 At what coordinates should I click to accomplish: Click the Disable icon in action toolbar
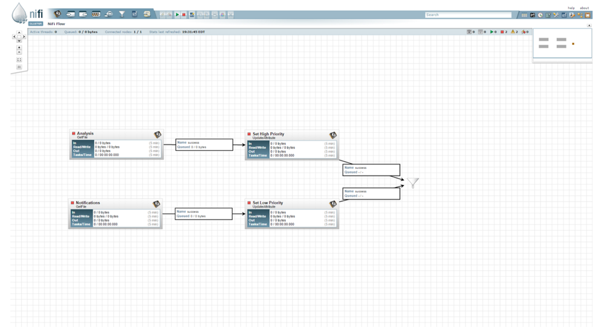coord(169,14)
